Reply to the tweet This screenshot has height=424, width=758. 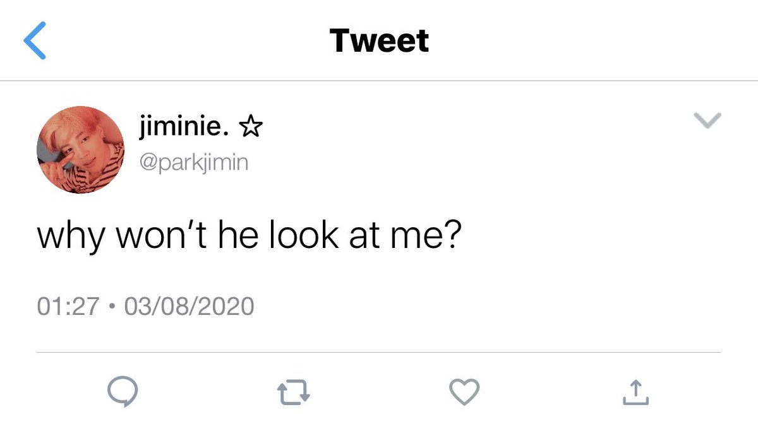coord(122,392)
